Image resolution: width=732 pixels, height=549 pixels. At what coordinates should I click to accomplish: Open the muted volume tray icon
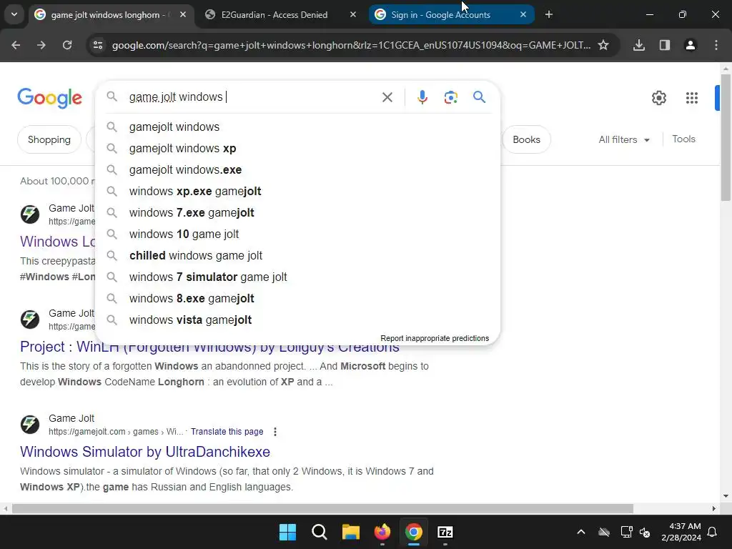click(645, 532)
